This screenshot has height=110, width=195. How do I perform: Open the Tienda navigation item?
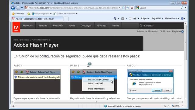[115, 26]
